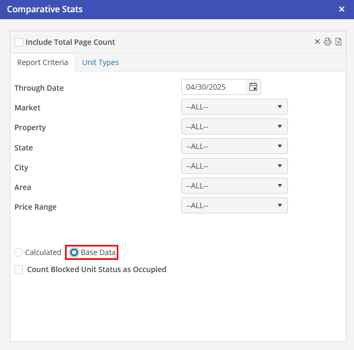Open the Market dropdown
354x350 pixels.
click(234, 107)
